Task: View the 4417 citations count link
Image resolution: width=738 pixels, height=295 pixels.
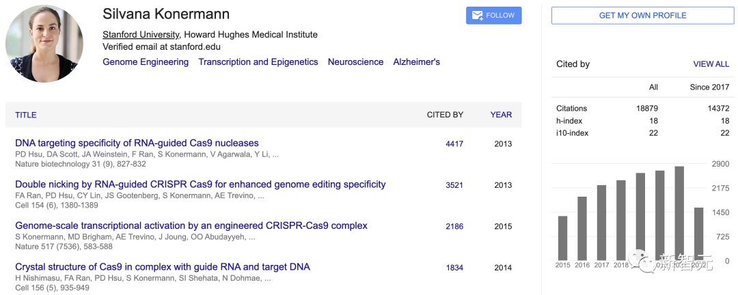Action: pos(454,144)
